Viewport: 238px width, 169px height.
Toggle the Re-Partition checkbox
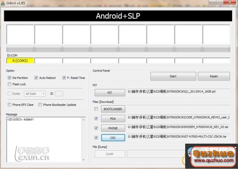[x=10, y=78]
